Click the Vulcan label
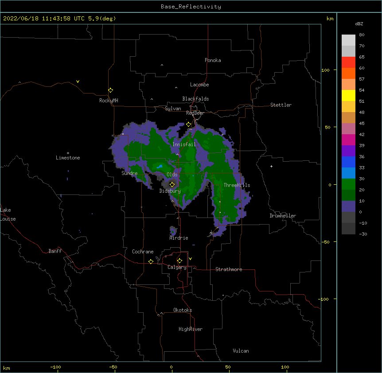Viewport: 382px width, 373px height. (241, 351)
